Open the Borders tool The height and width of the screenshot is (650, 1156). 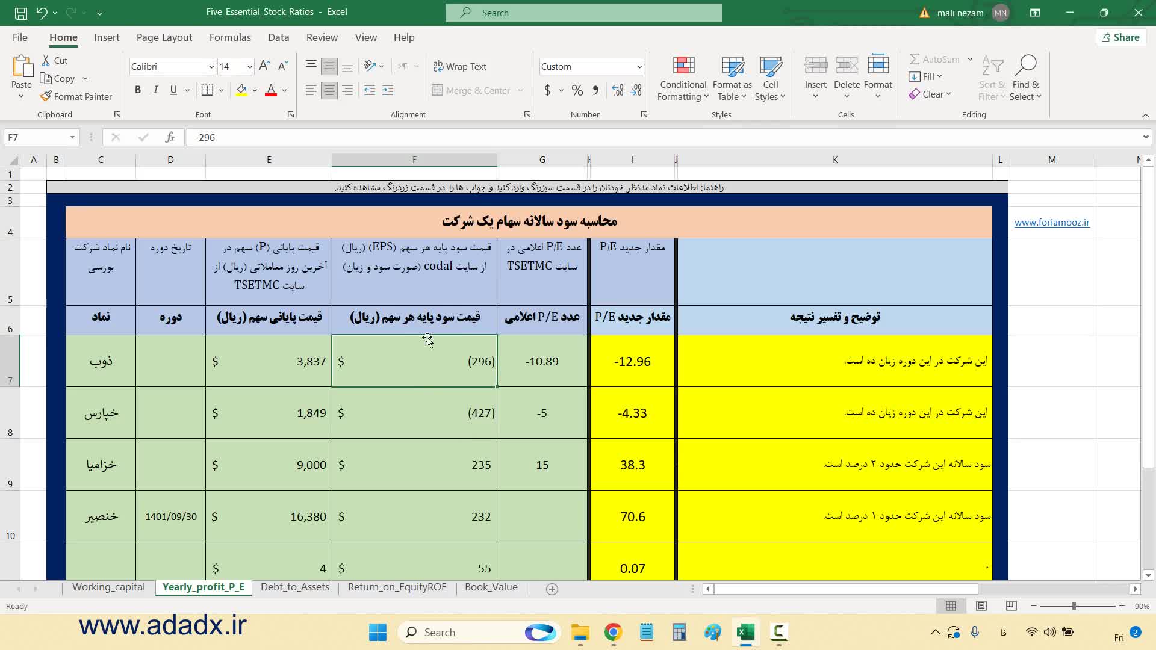(207, 90)
